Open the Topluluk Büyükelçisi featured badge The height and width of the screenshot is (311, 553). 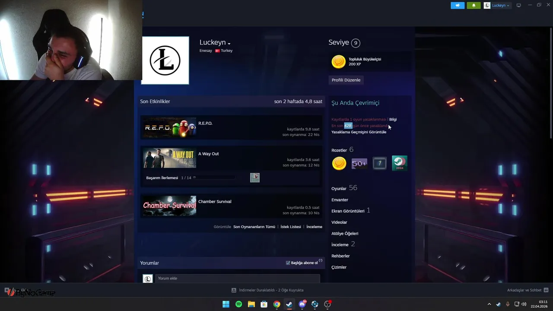(x=369, y=62)
